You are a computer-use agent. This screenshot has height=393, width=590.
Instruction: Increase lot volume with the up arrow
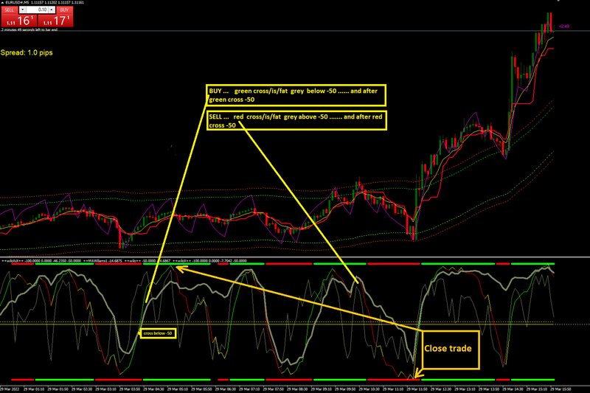52,10
